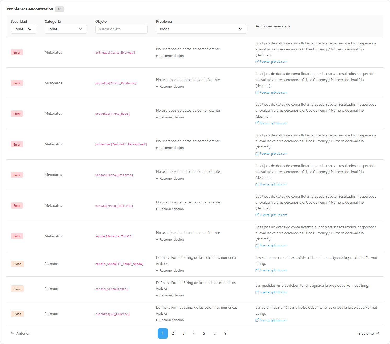The image size is (390, 344).
Task: Open Fuente: github.com link for entregas[Custo_Entrega]
Action: [271, 62]
